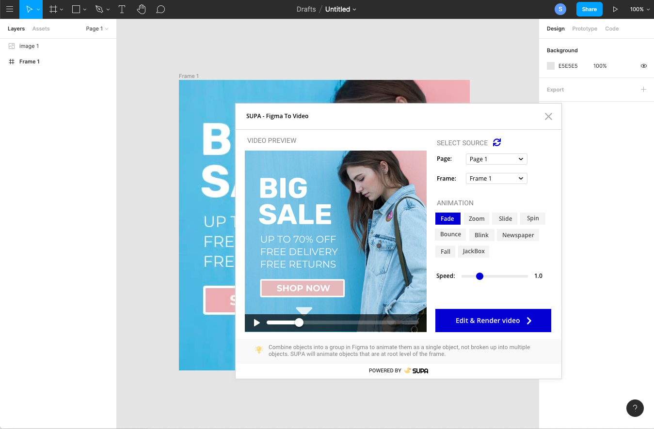Click the Share button
This screenshot has height=429, width=654.
point(589,9)
